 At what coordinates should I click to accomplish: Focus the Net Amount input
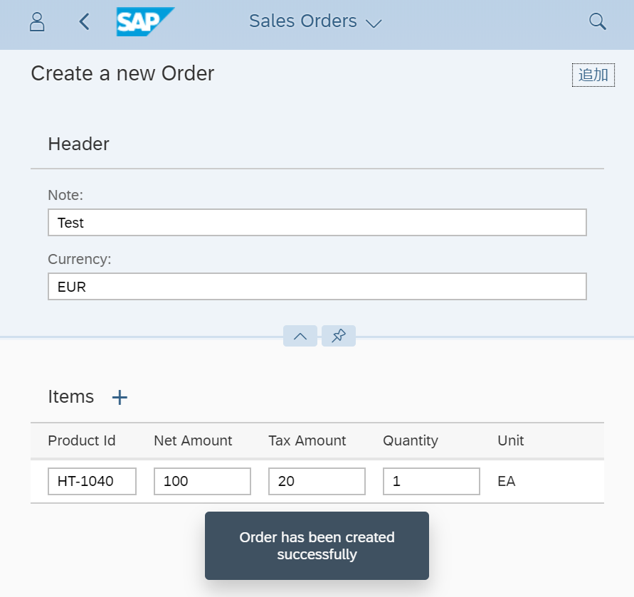(x=202, y=481)
